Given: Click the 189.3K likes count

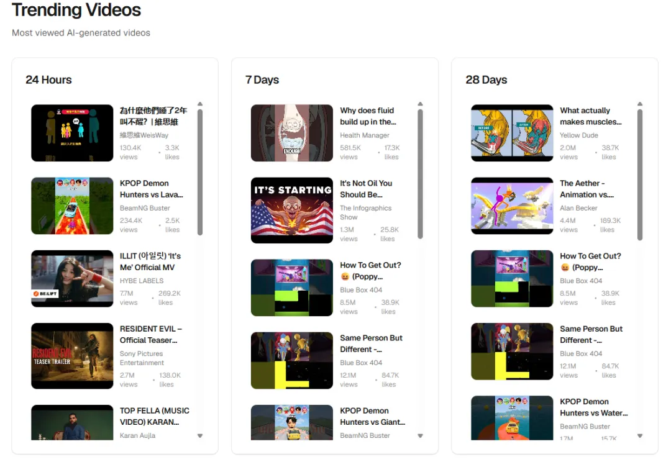Looking at the screenshot, I should [x=610, y=225].
